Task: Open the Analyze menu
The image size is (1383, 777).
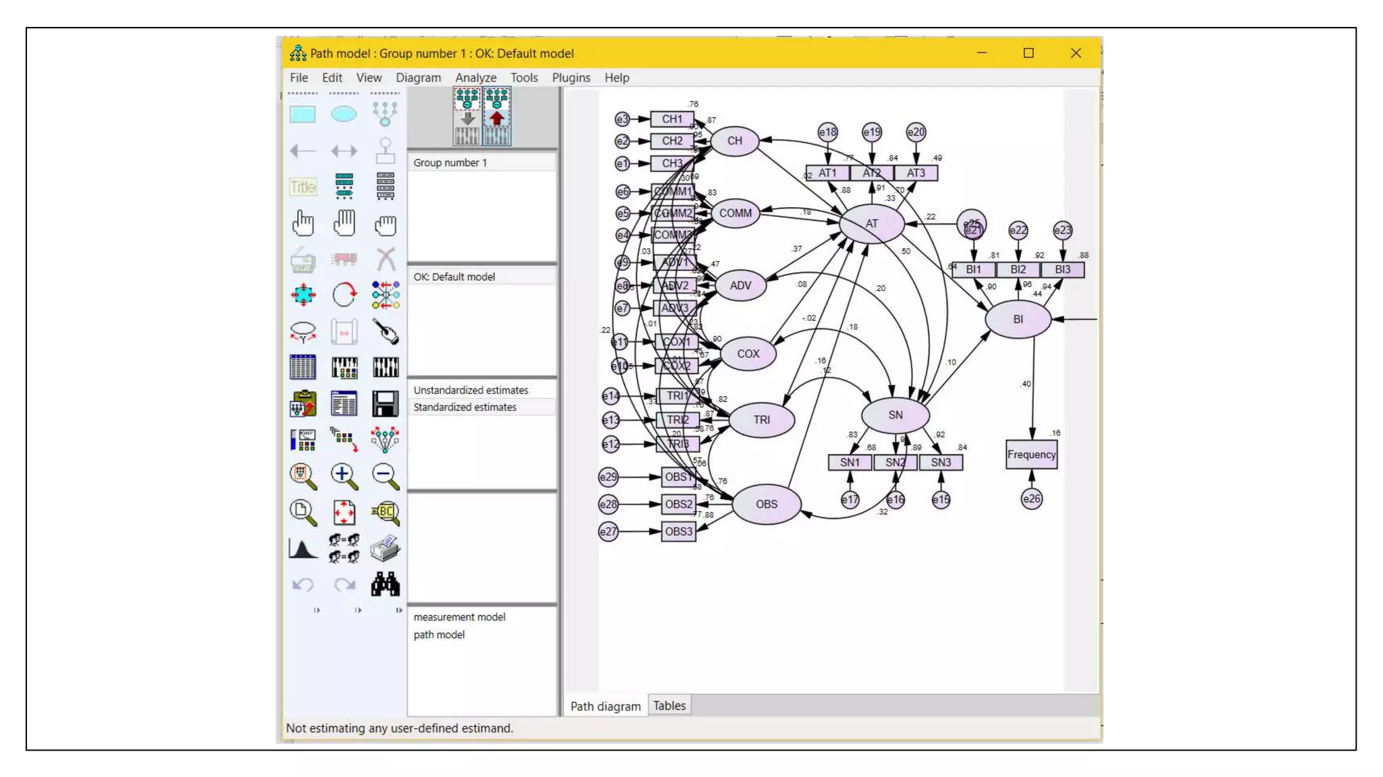Action: [x=475, y=78]
